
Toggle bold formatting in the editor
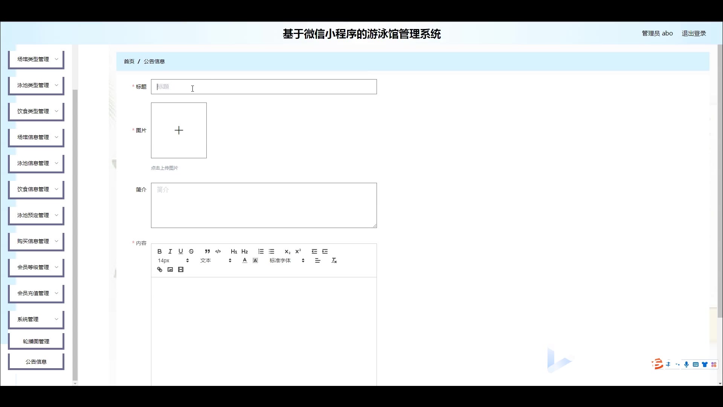tap(160, 251)
